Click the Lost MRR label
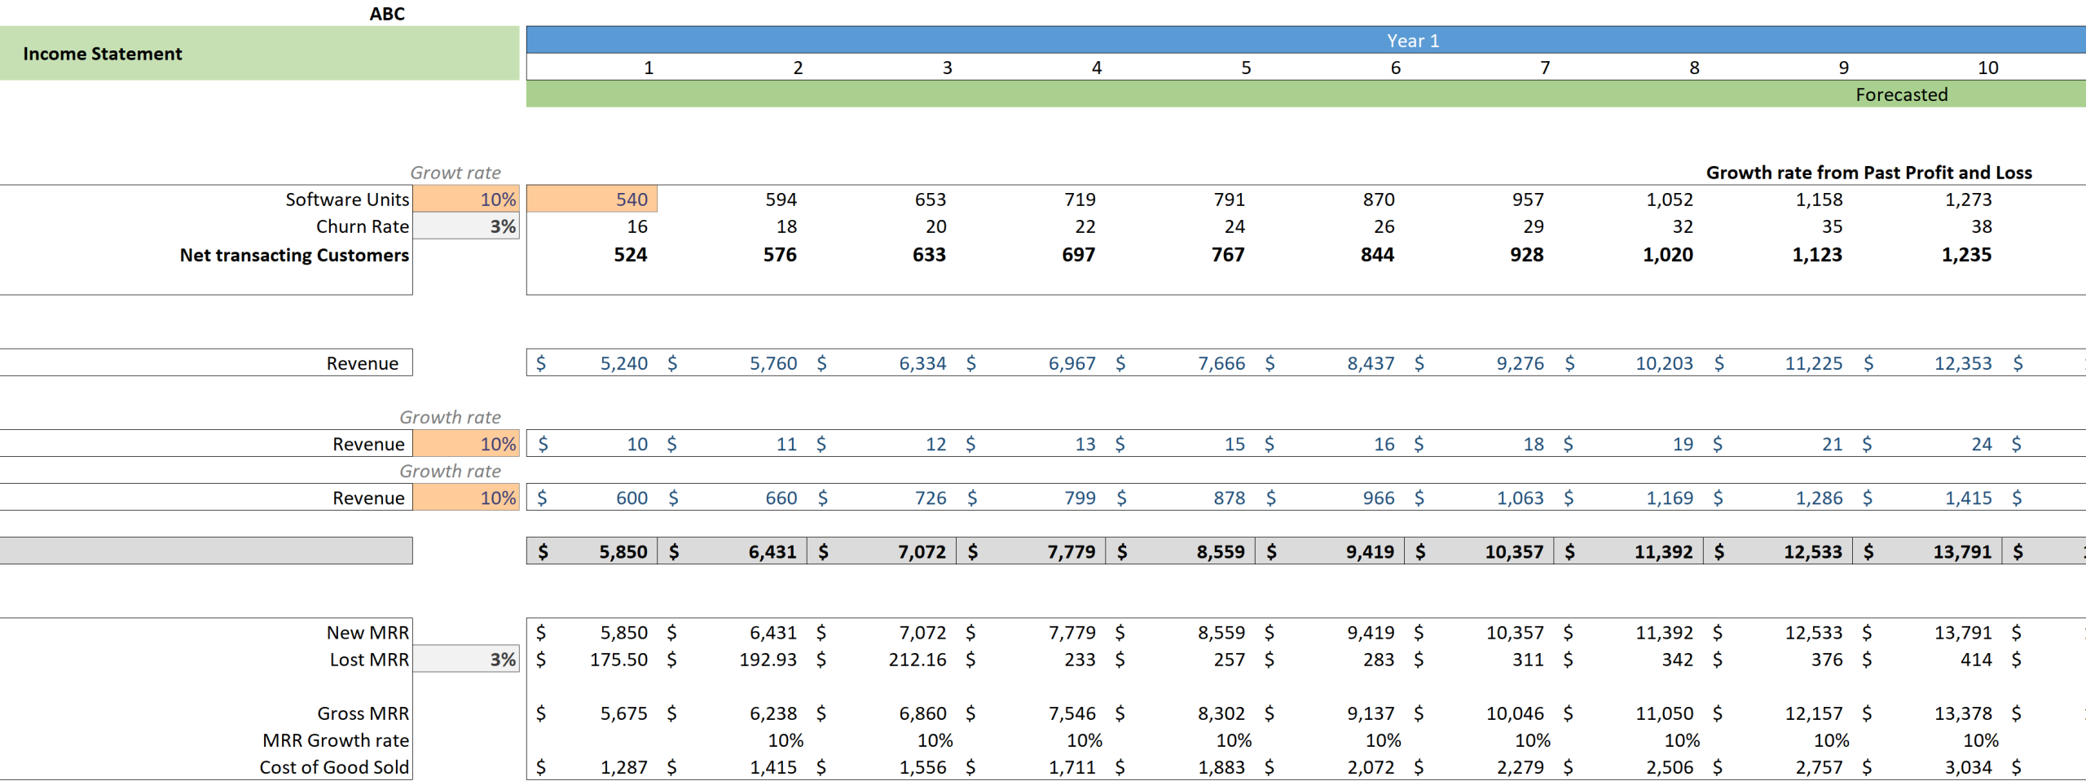2086x781 pixels. click(369, 660)
